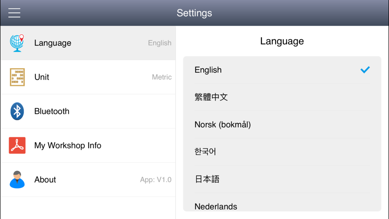
Task: Click the globe Language icon
Action: click(x=17, y=43)
